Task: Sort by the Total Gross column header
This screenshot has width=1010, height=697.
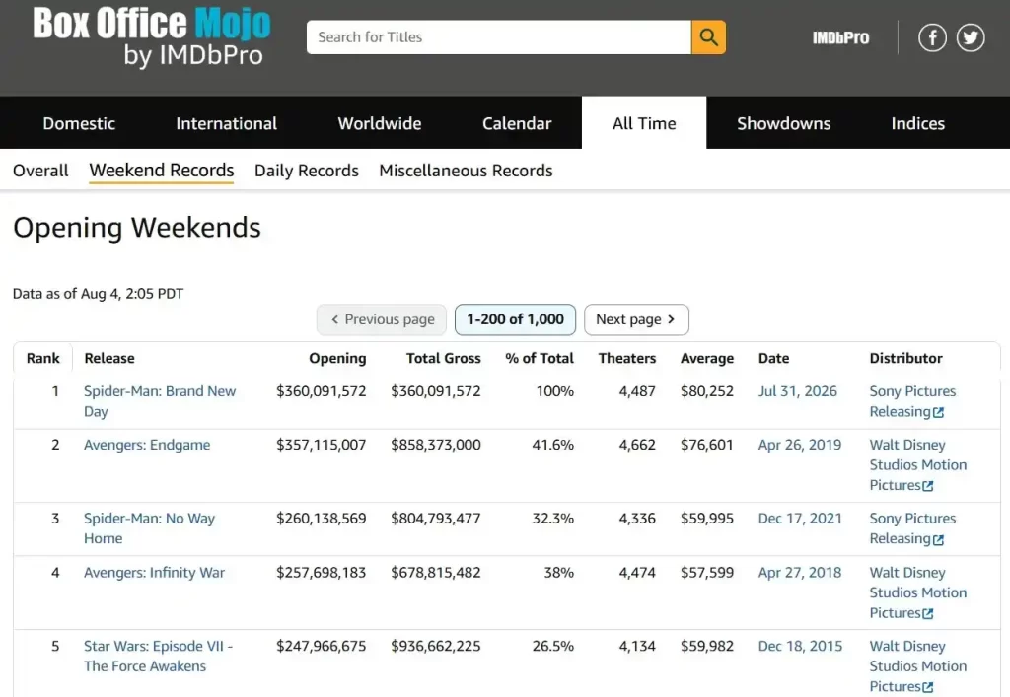Action: click(x=443, y=358)
